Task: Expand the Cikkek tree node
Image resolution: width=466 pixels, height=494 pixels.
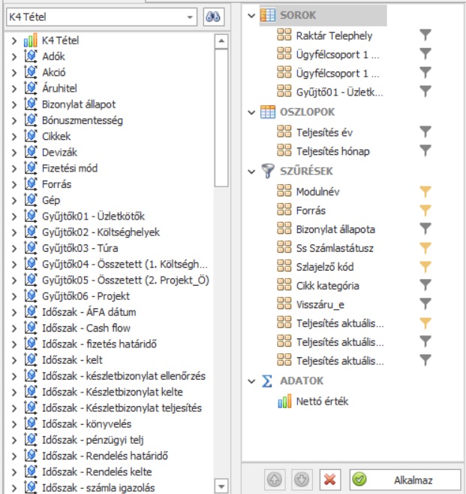Action: coord(14,136)
